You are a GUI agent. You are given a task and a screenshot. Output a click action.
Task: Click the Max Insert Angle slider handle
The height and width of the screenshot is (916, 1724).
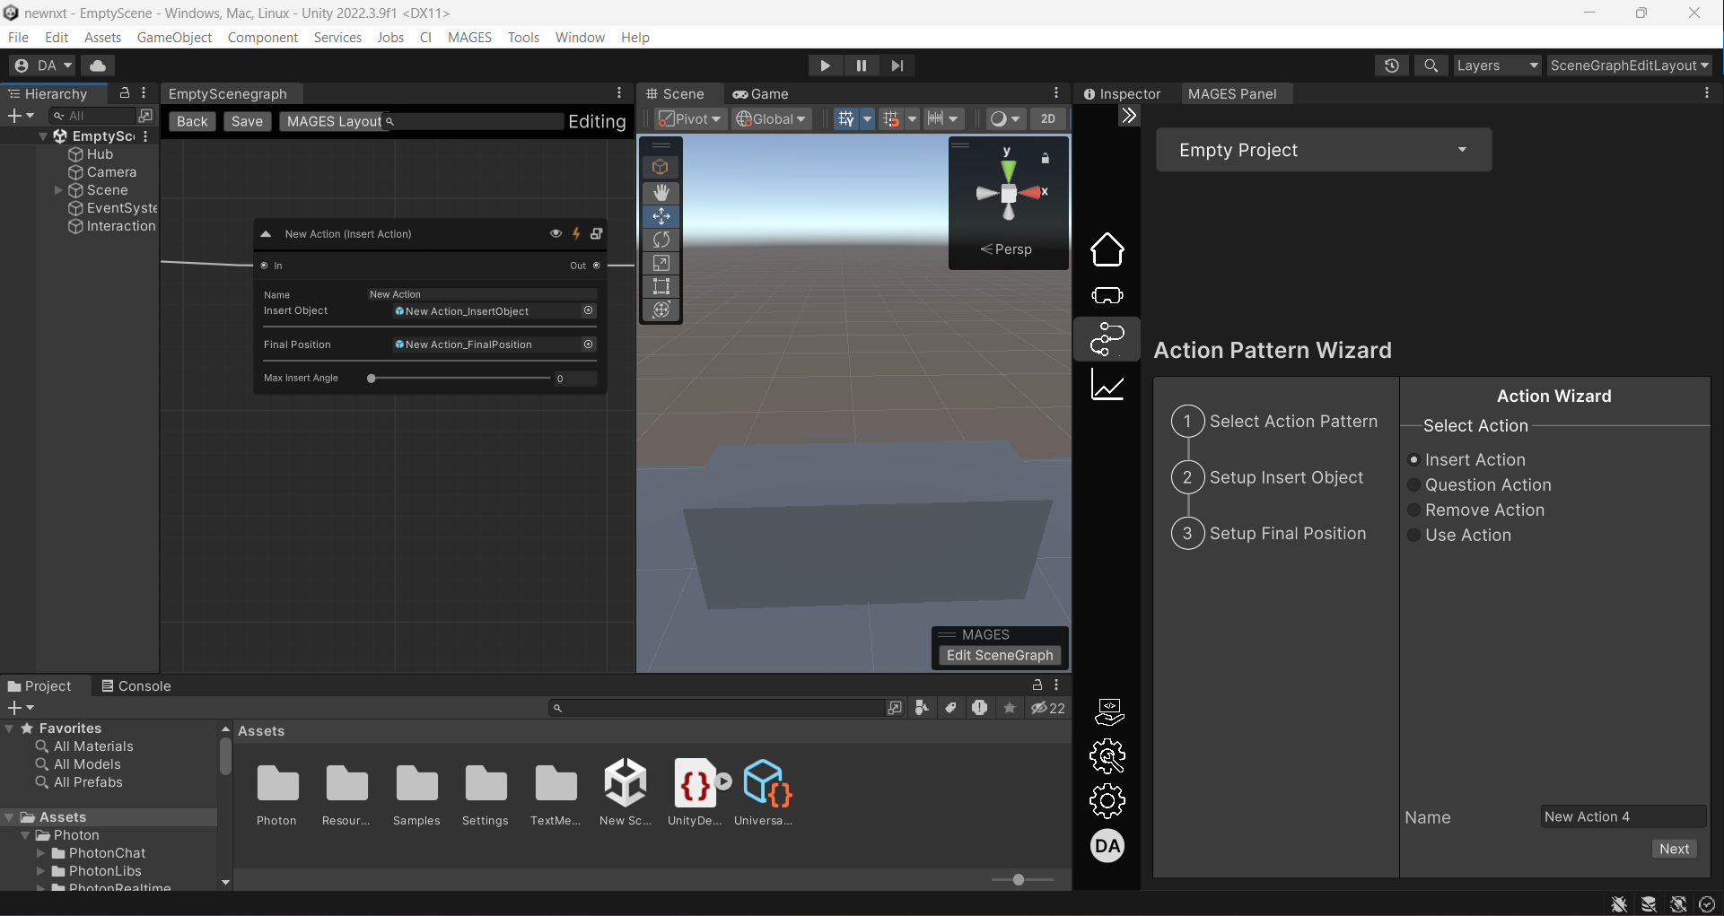coord(372,378)
